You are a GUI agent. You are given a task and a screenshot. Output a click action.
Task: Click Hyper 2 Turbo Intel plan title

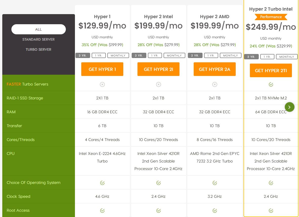tap(271, 9)
